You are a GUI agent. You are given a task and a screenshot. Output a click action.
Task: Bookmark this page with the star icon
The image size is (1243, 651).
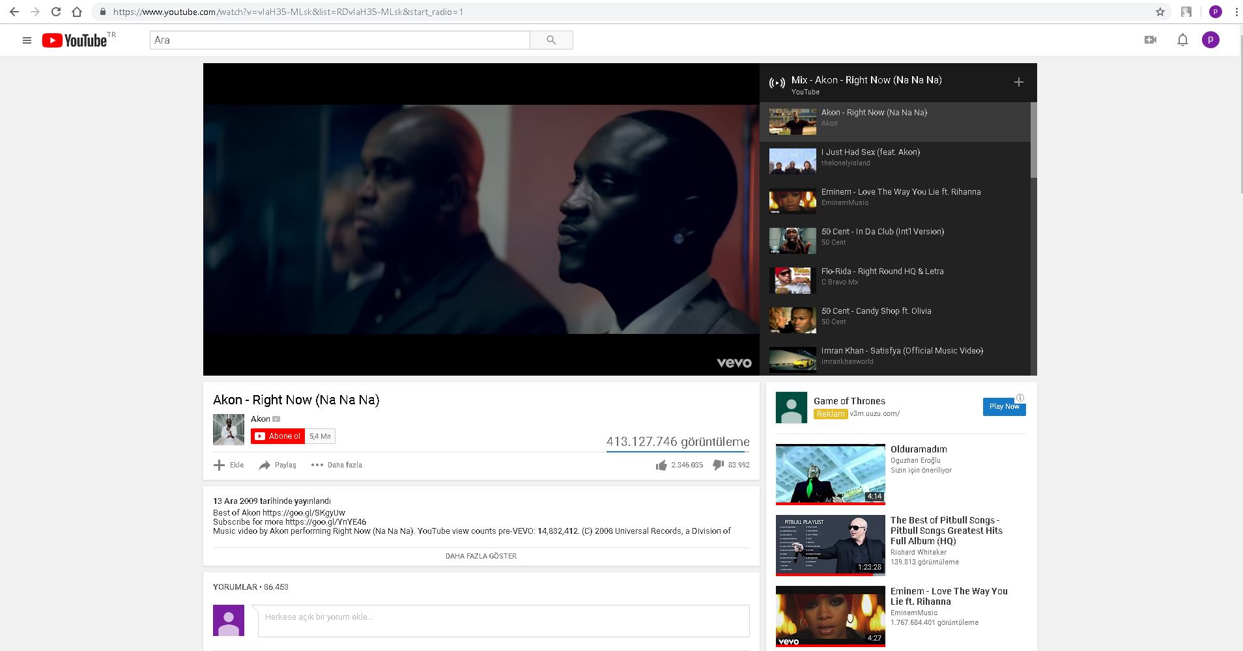click(1160, 12)
